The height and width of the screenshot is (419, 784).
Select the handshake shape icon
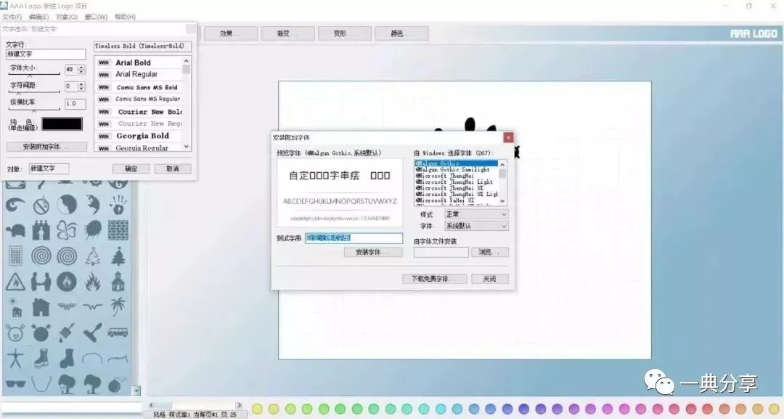[x=41, y=282]
